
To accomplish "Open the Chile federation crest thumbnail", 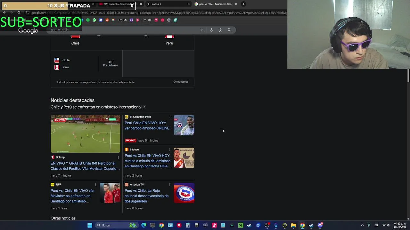I will [184, 193].
